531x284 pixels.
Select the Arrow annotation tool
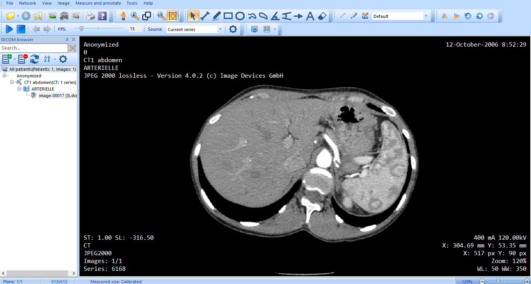tap(299, 16)
